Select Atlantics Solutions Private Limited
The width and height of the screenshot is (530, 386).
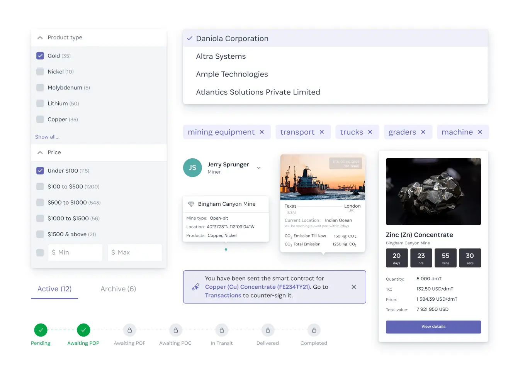coord(335,92)
